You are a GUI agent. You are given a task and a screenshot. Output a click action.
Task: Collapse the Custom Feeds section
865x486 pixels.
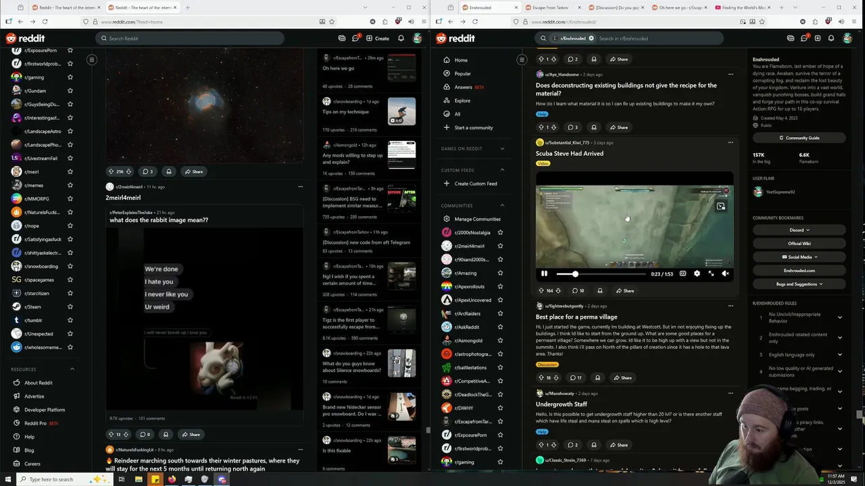click(502, 170)
